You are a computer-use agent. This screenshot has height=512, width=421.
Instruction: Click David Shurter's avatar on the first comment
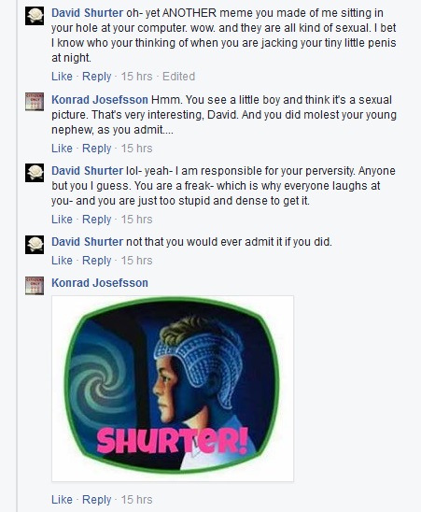(x=35, y=16)
